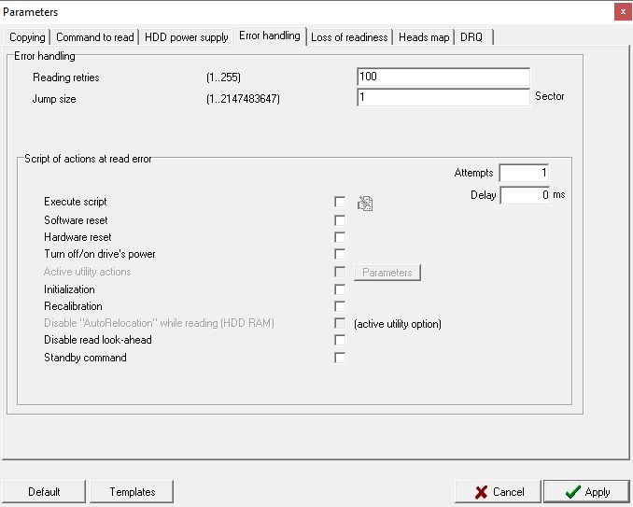This screenshot has width=633, height=507.
Task: Enable the Hardware reset option
Action: coord(340,237)
